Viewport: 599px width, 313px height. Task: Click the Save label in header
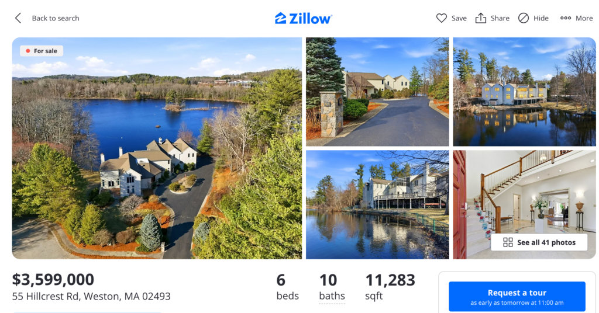[x=459, y=18]
